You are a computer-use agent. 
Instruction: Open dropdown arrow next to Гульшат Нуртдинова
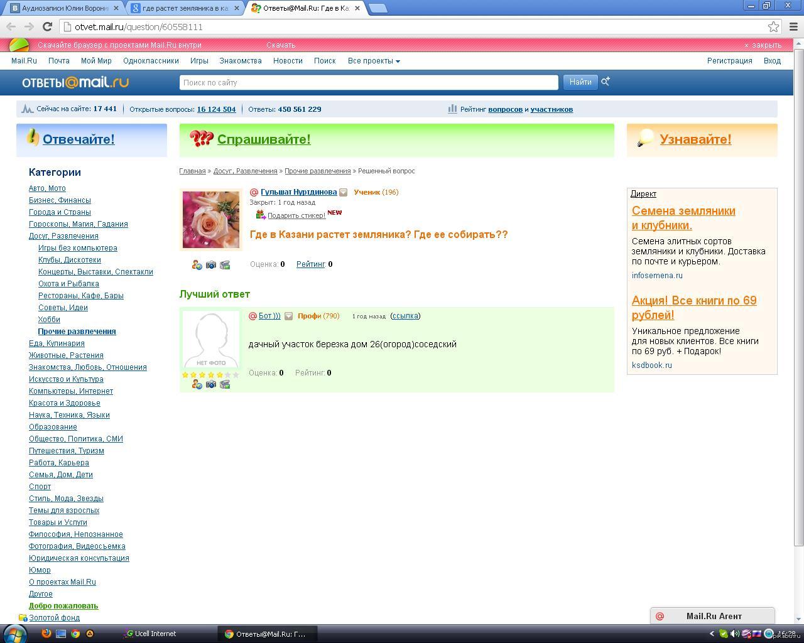[344, 193]
